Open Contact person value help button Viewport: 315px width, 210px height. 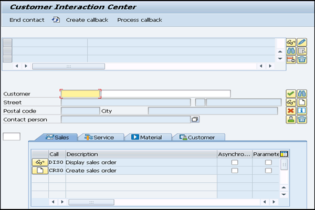pyautogui.click(x=195, y=120)
